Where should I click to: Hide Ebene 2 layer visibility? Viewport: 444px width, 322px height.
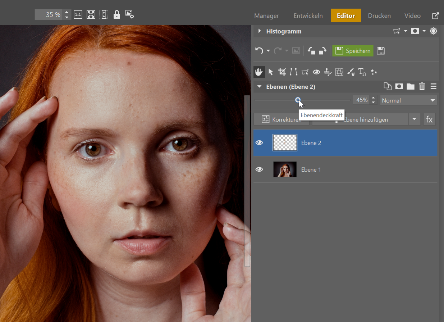pyautogui.click(x=259, y=143)
